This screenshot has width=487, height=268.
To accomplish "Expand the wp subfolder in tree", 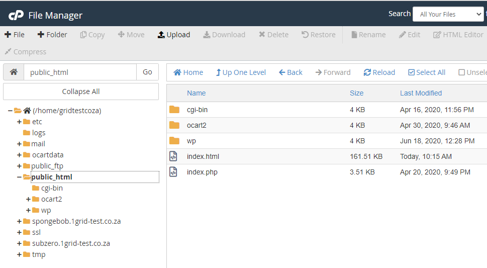I will pyautogui.click(x=28, y=211).
